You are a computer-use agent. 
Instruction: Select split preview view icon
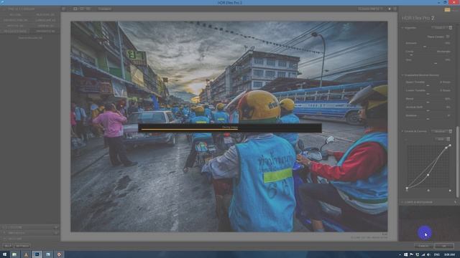coord(82,9)
